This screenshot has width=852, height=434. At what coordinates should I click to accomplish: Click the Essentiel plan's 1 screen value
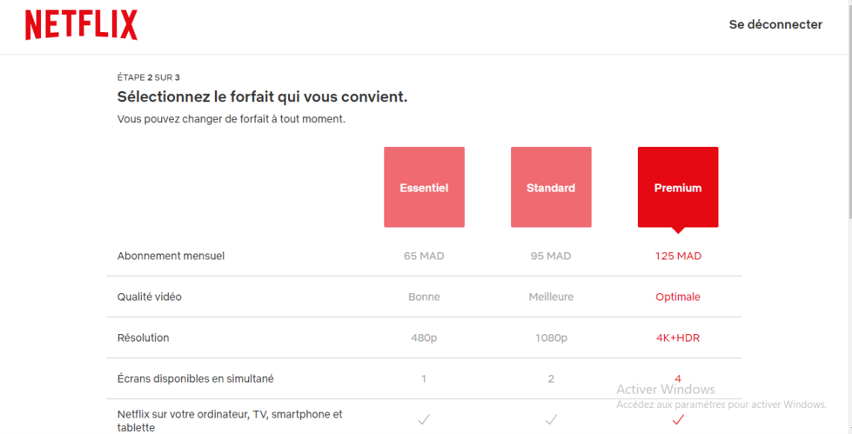424,379
